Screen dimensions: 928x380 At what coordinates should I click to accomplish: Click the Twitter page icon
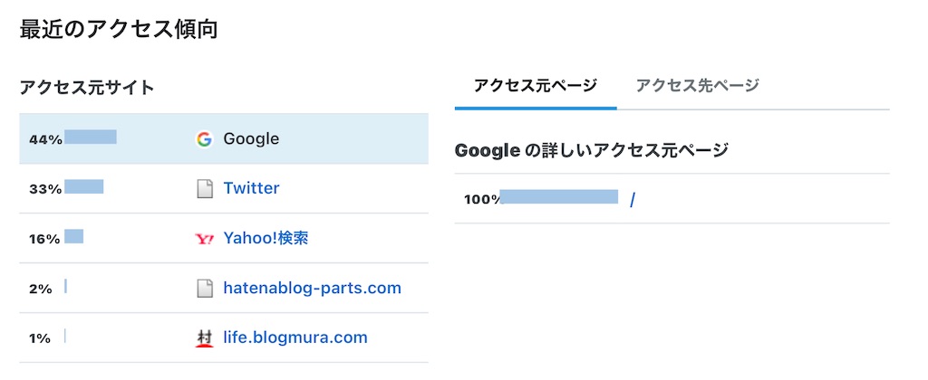pyautogui.click(x=205, y=188)
